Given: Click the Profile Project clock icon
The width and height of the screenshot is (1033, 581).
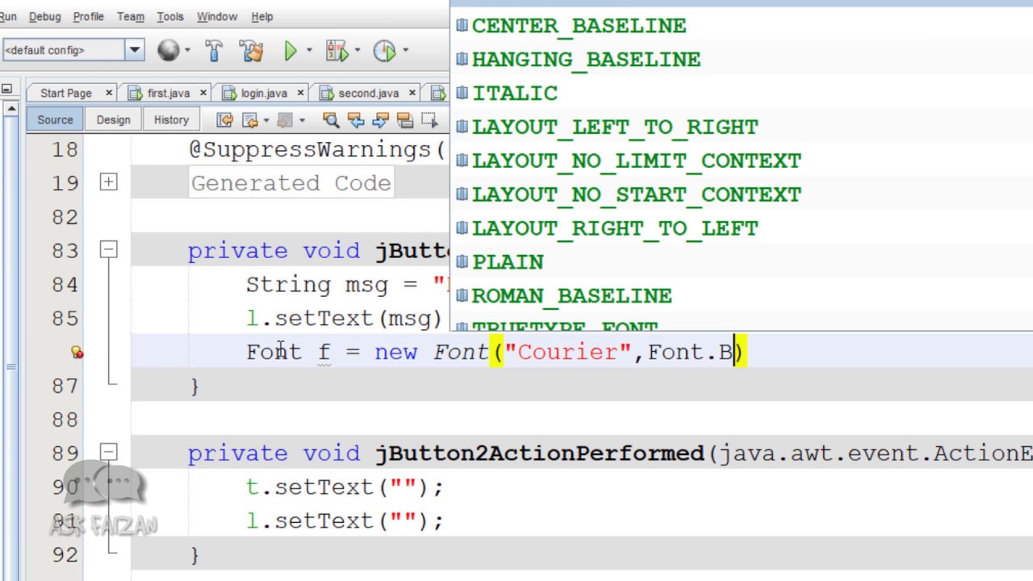Looking at the screenshot, I should click(385, 51).
